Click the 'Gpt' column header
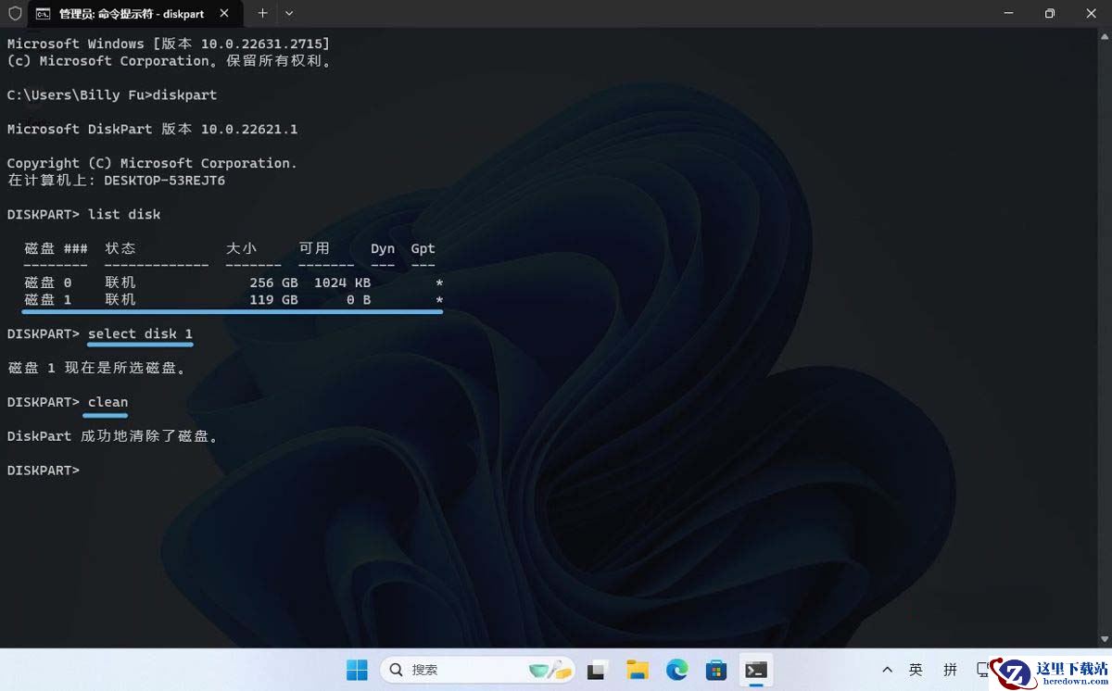1112x691 pixels. coord(423,248)
